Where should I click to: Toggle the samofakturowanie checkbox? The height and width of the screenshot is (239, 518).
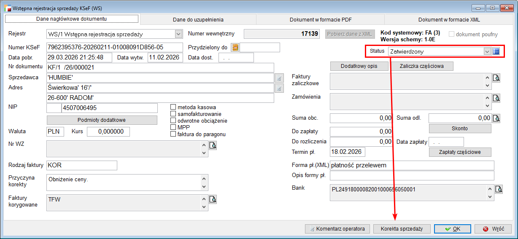click(x=173, y=114)
